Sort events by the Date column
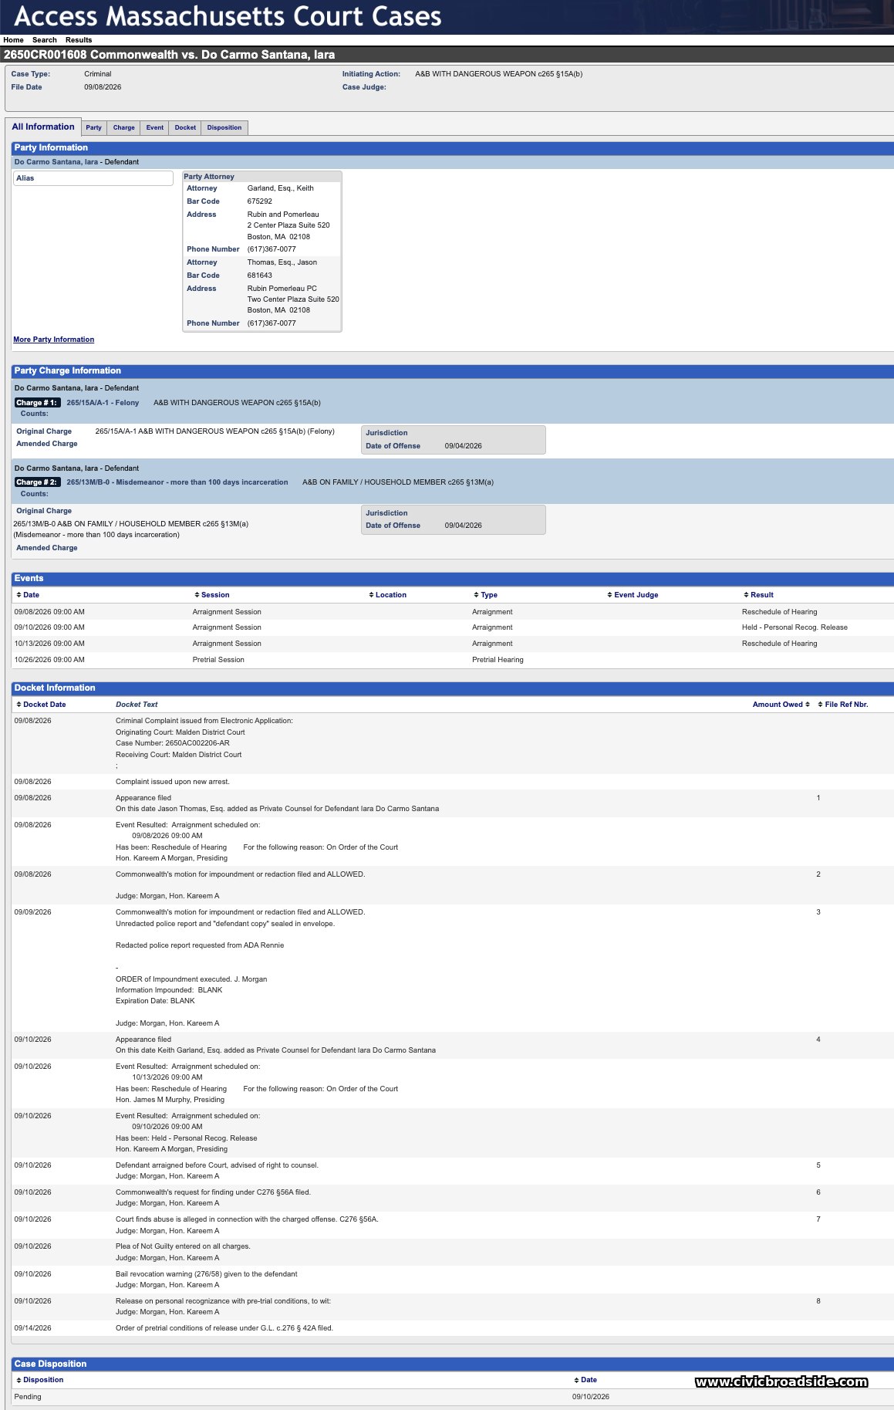This screenshot has width=894, height=1410. tap(28, 595)
